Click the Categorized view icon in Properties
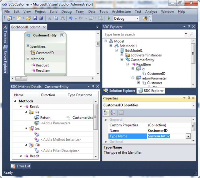 [106, 113]
